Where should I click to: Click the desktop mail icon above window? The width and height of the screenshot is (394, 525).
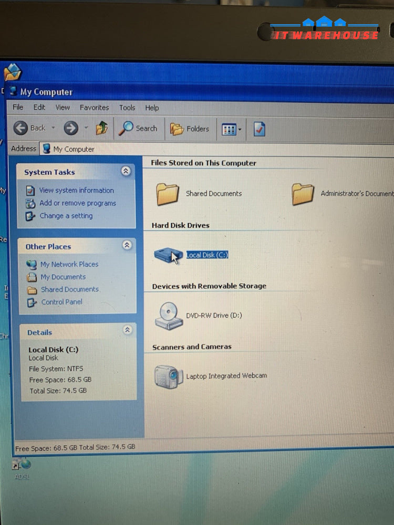[x=13, y=72]
